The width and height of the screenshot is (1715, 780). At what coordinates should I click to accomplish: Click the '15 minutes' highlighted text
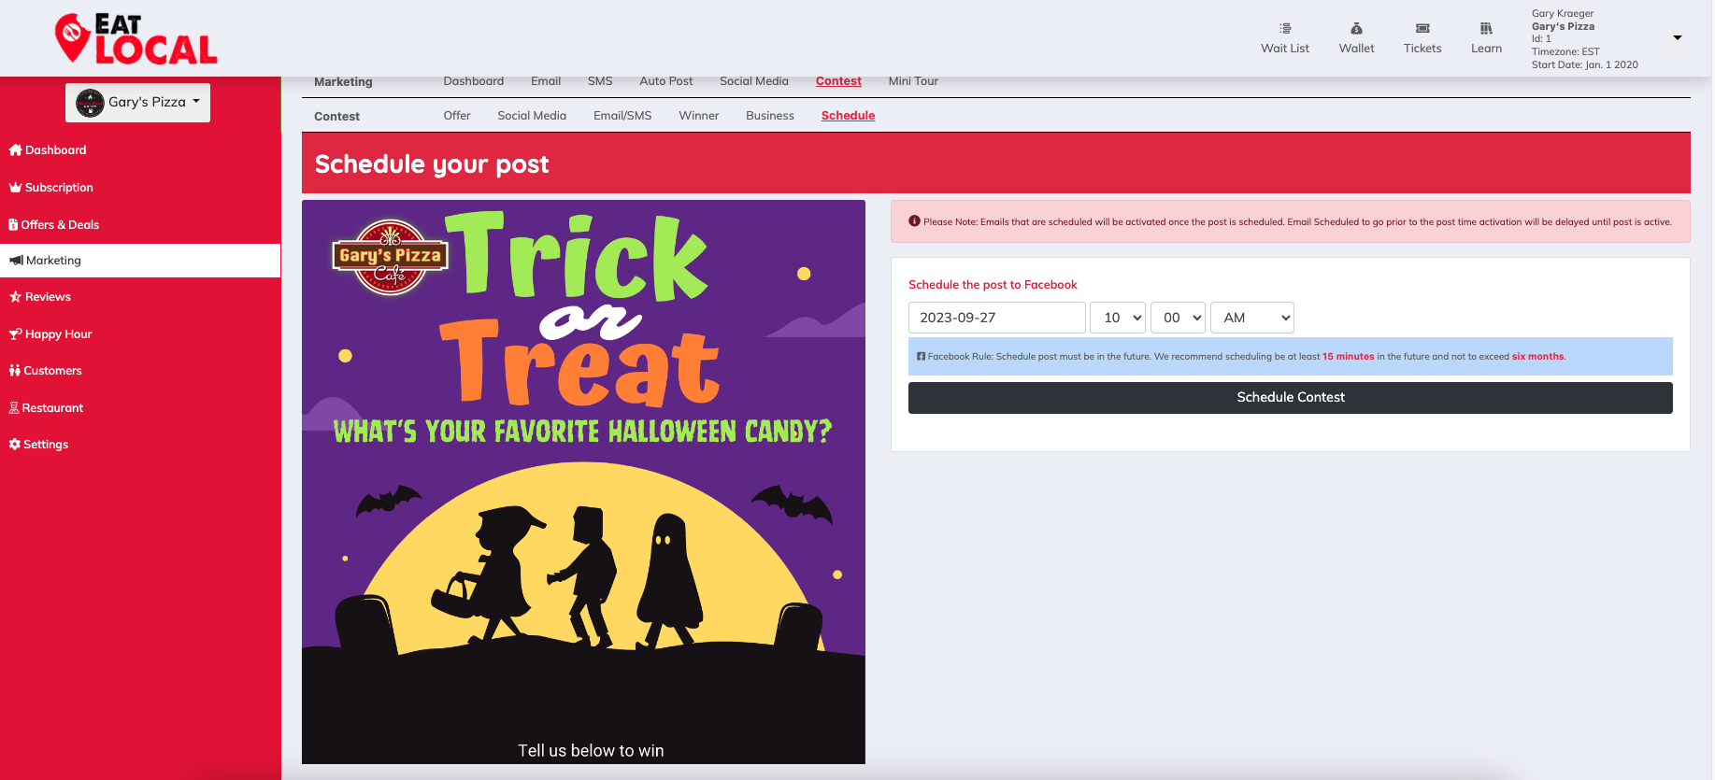1348,357
